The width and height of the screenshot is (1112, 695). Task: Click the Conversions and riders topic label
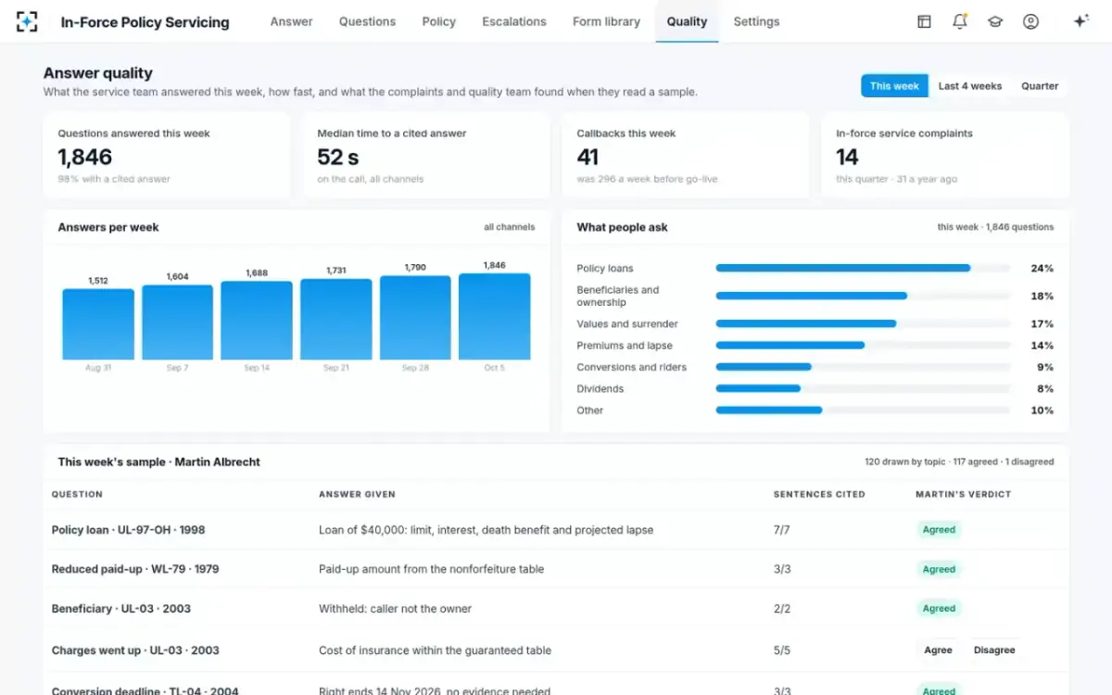click(x=632, y=367)
